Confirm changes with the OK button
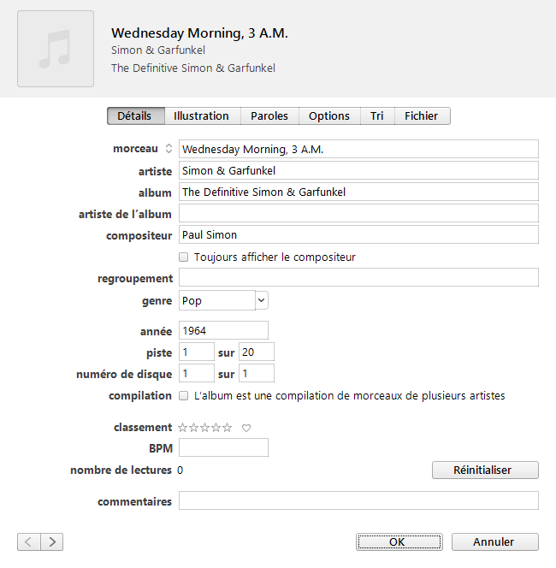This screenshot has height=568, width=556. pos(399,542)
